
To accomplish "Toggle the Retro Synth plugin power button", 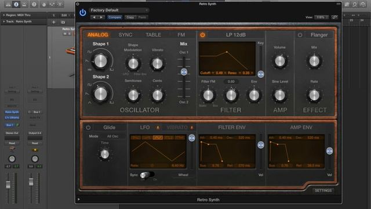I will coord(82,12).
